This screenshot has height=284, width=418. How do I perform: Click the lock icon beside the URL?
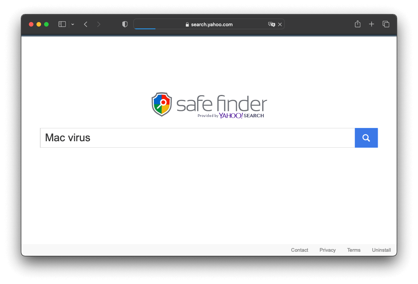[187, 25]
